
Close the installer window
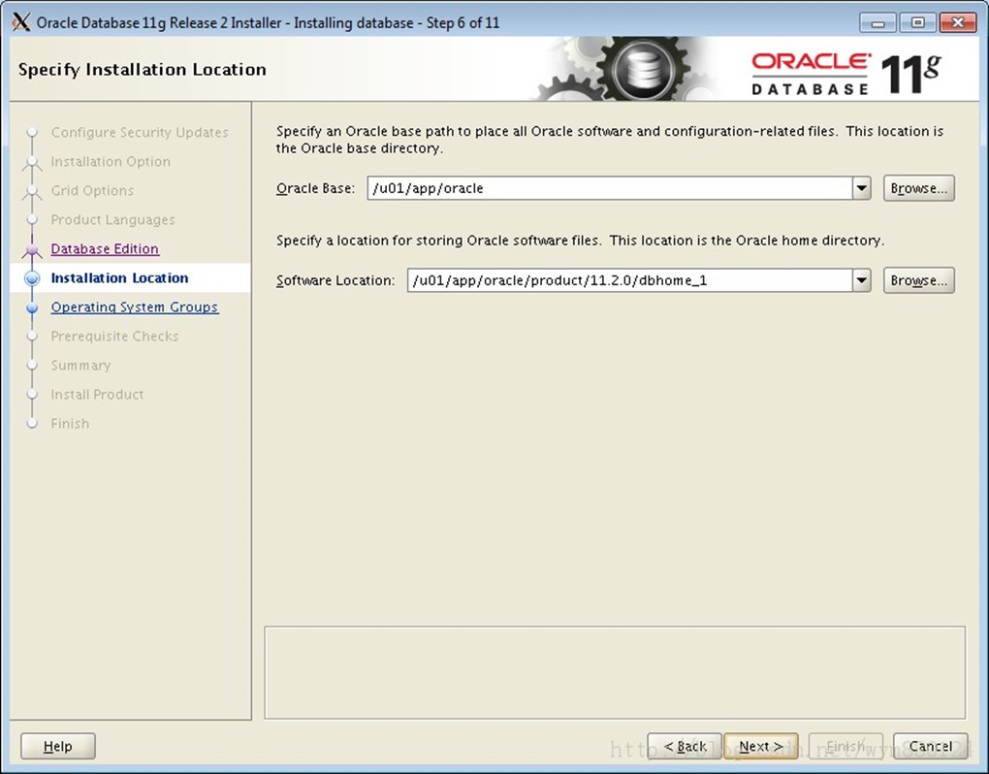[x=958, y=22]
